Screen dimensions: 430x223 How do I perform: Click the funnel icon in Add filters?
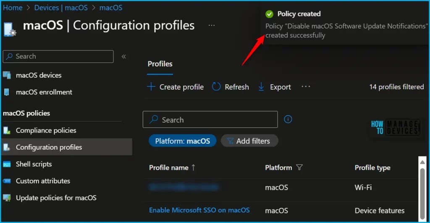[x=230, y=141]
